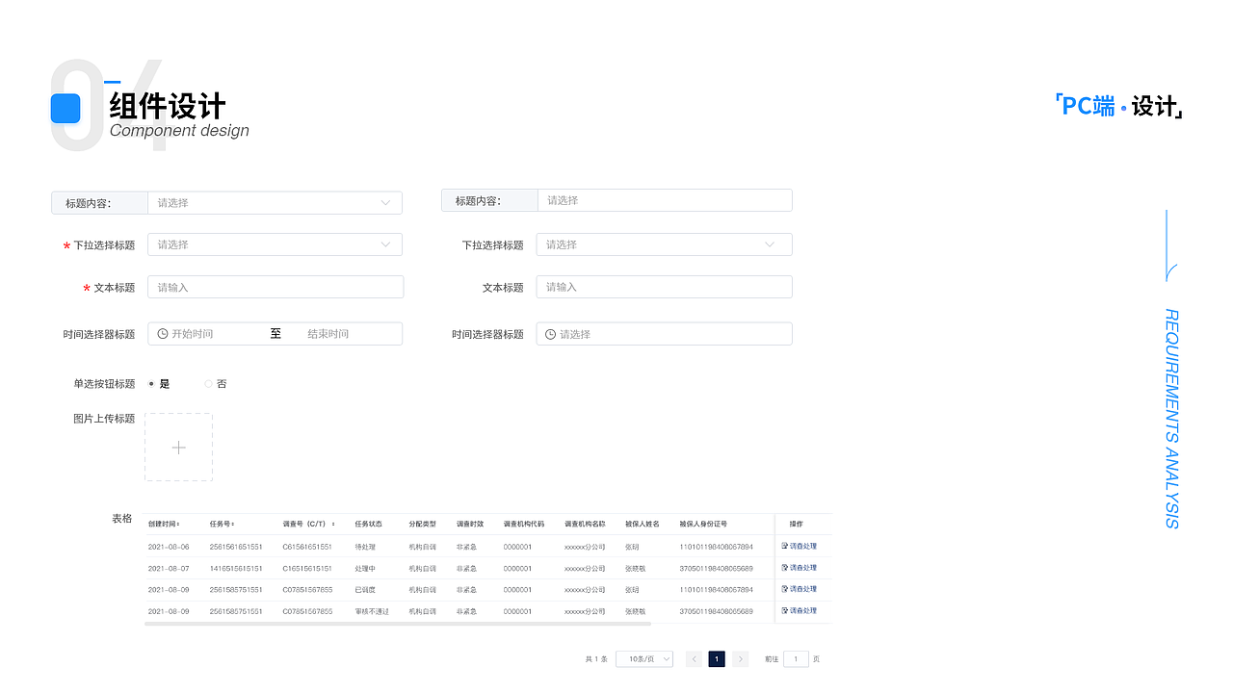This screenshot has width=1233, height=693.
Task: Click the table's horizontal scrollbar
Action: 398,624
